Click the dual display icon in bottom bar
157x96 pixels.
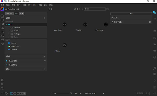tap(6, 93)
